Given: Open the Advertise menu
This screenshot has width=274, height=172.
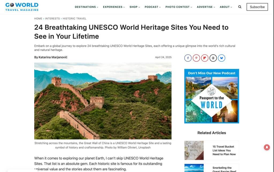Looking at the screenshot, I should (205, 7).
